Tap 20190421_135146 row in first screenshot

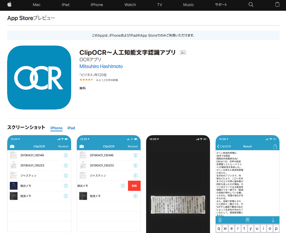(x=39, y=155)
